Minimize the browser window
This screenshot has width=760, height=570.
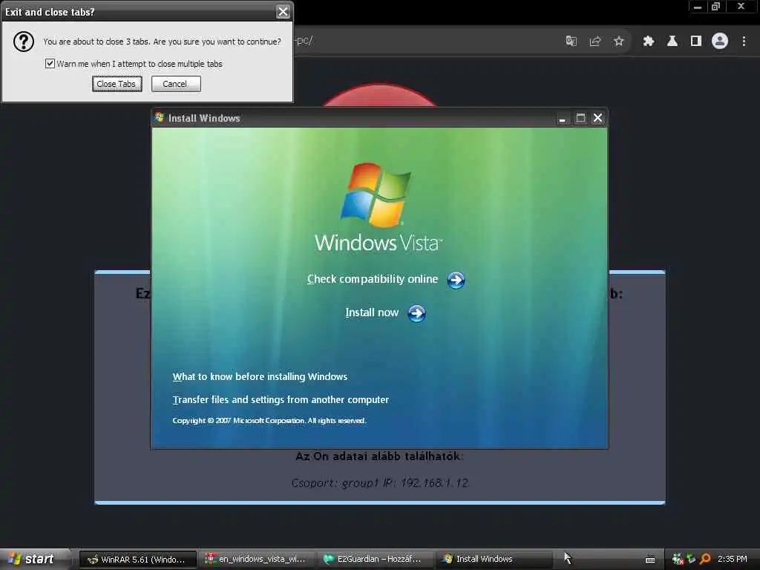pyautogui.click(x=698, y=7)
